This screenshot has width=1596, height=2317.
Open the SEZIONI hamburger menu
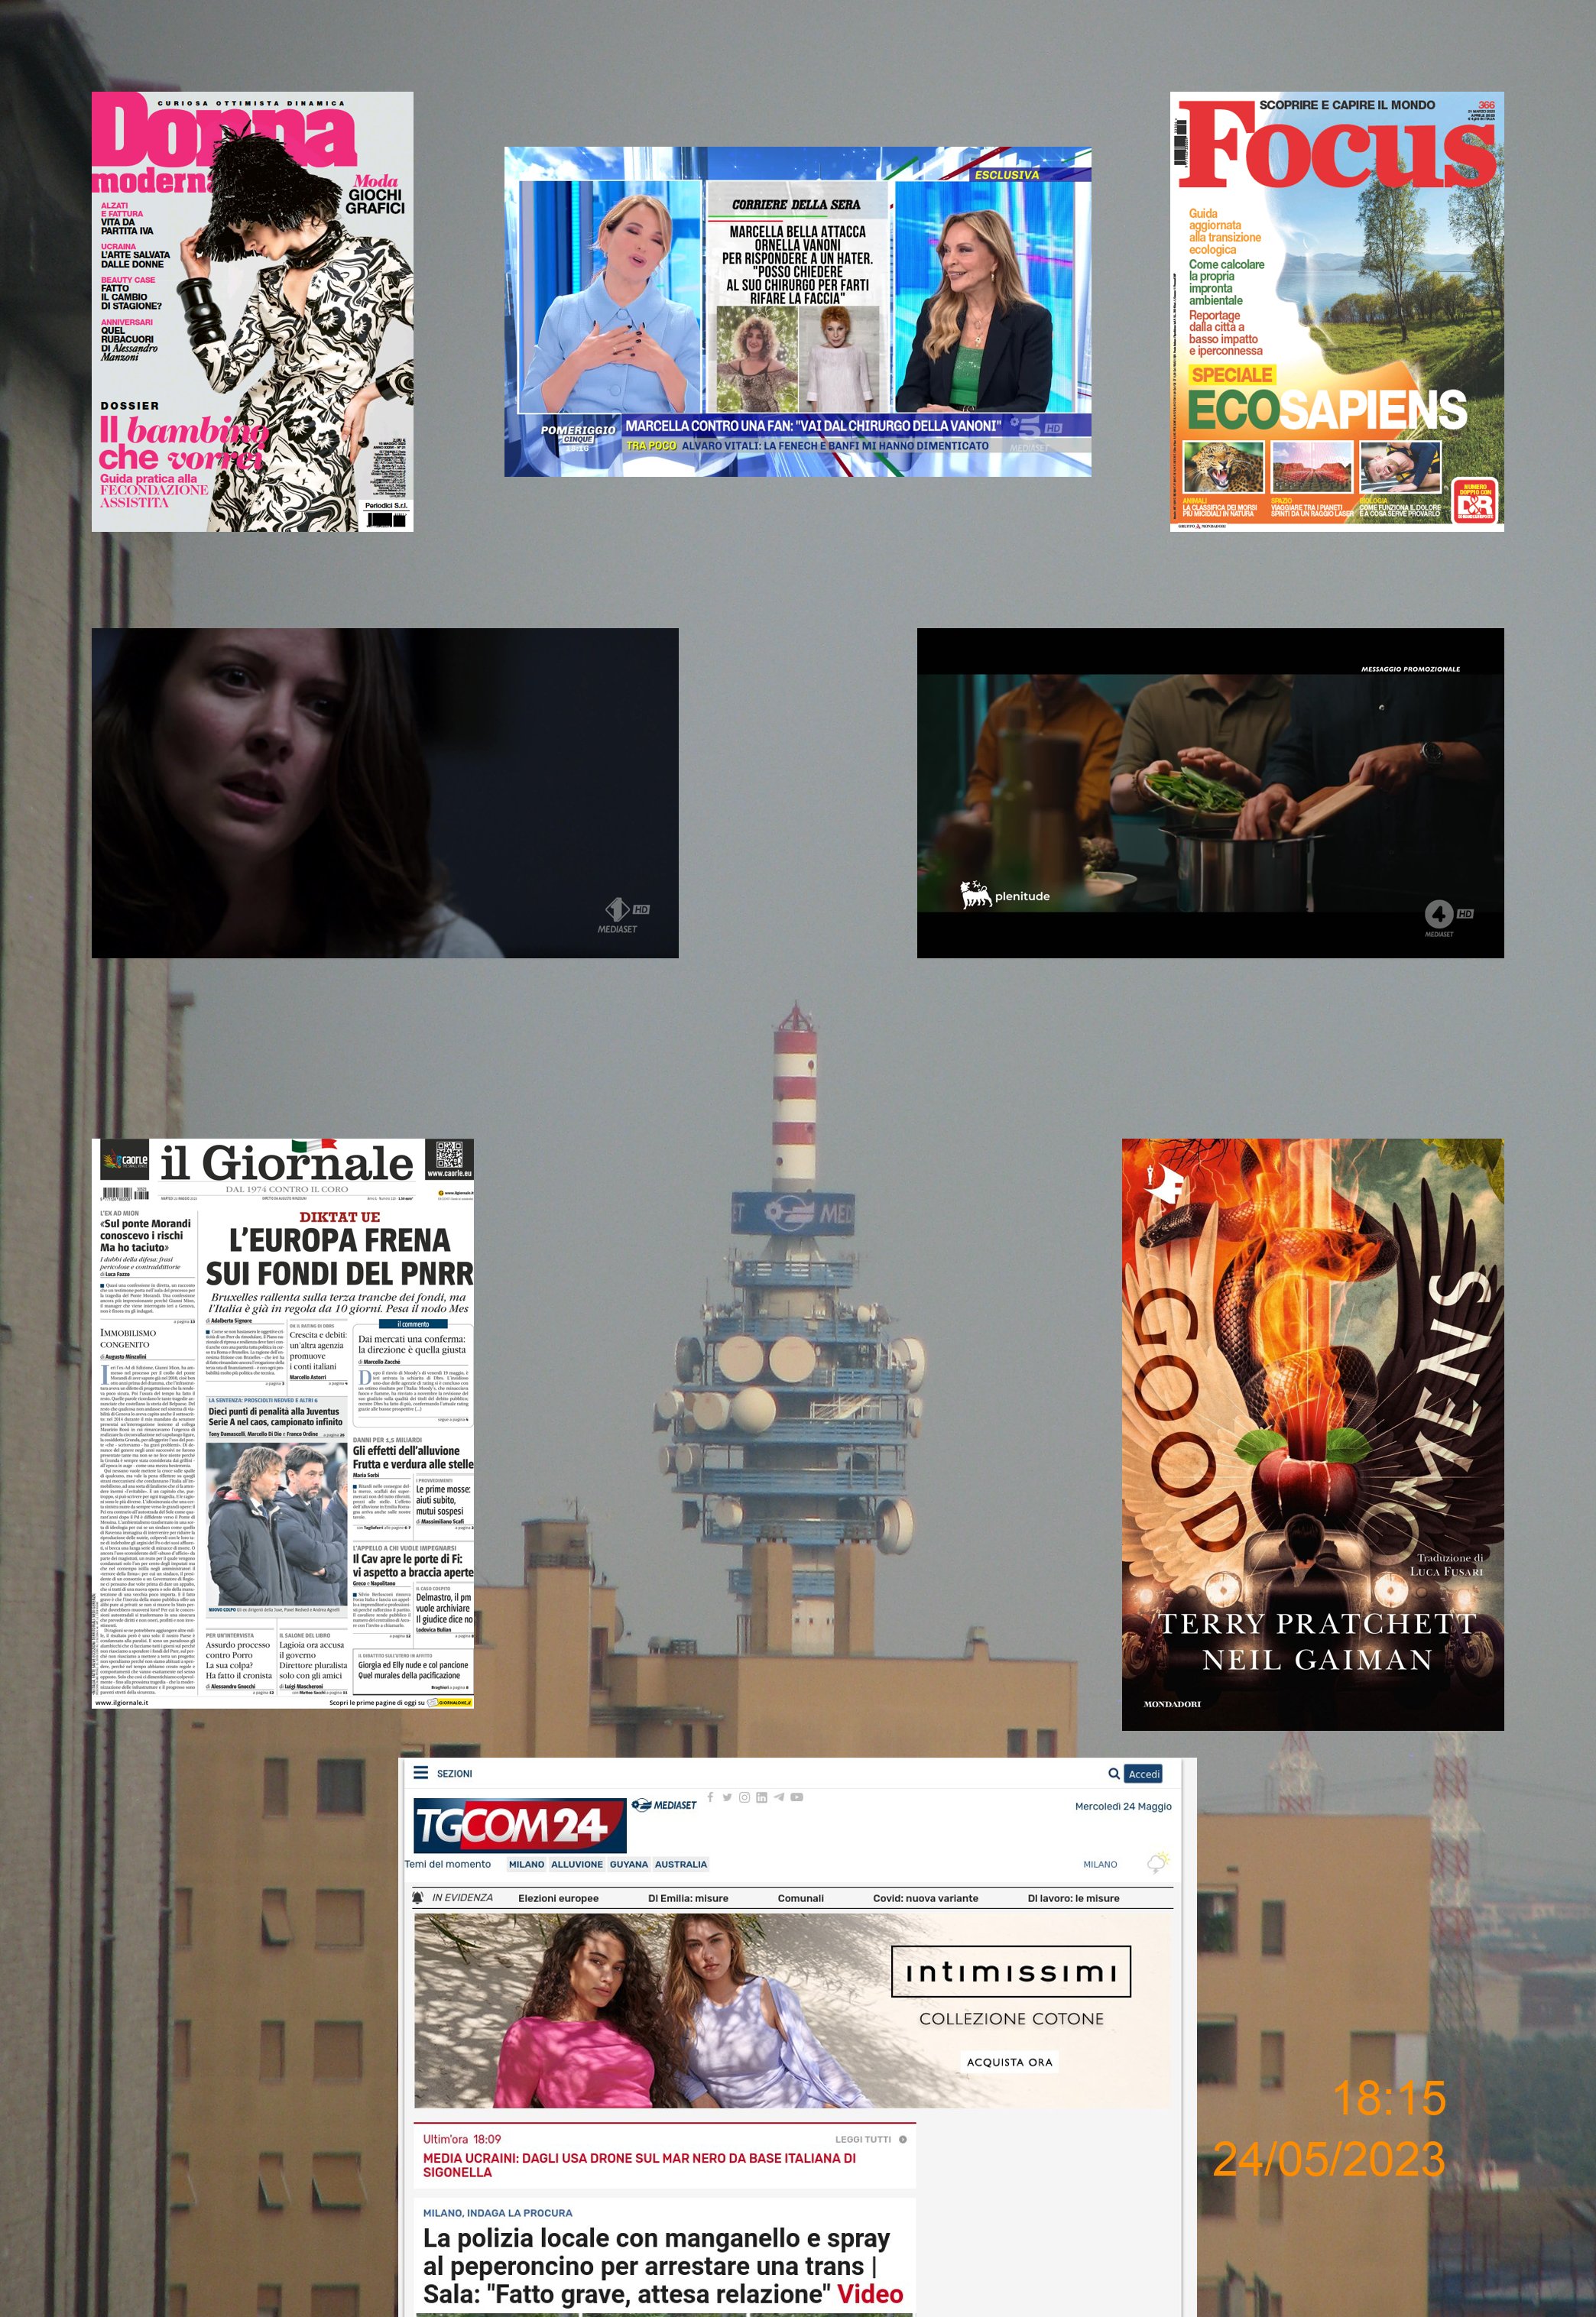421,1773
